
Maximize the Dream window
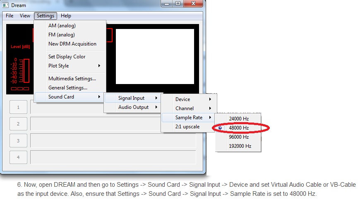(x=178, y=3)
